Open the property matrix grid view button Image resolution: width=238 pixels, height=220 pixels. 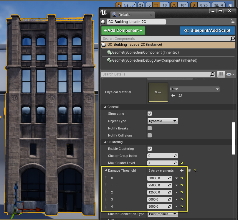click(x=221, y=74)
